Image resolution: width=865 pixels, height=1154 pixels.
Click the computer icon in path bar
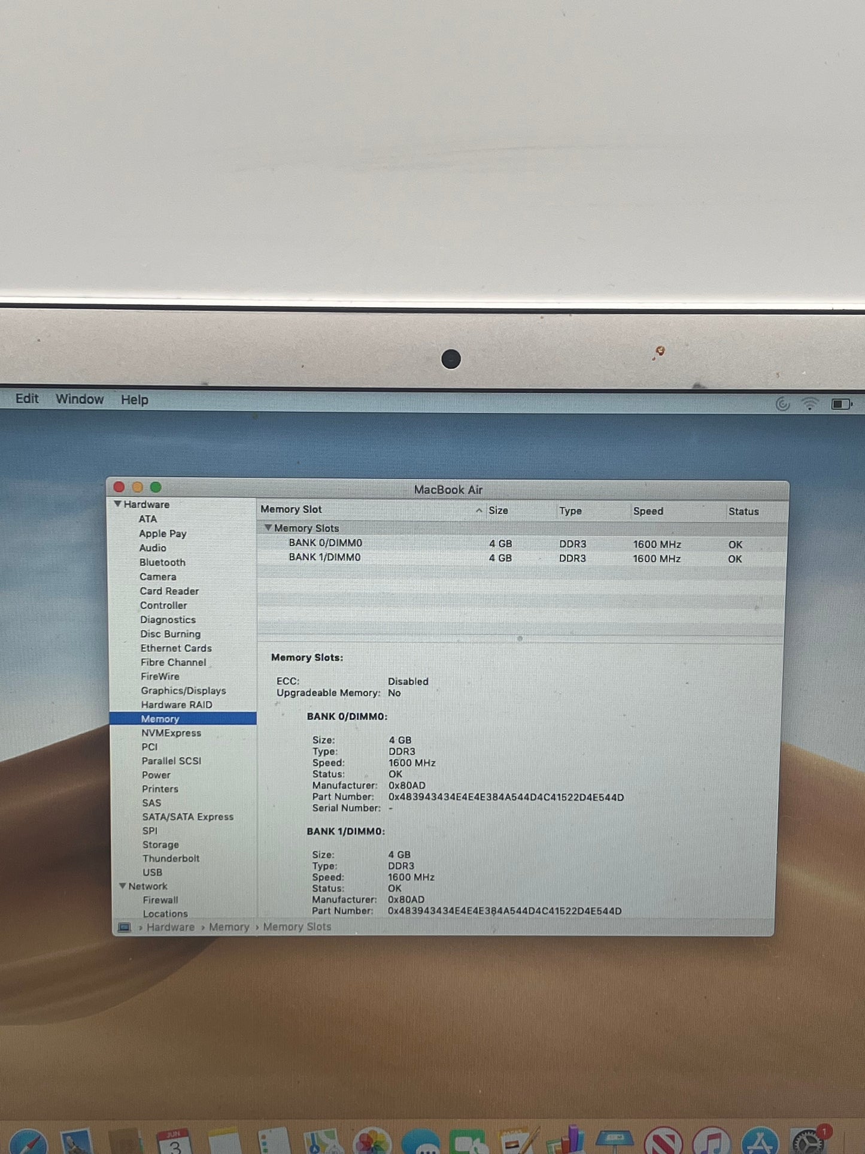click(124, 928)
